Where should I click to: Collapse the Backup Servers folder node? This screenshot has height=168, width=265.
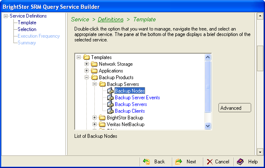(x=94, y=84)
